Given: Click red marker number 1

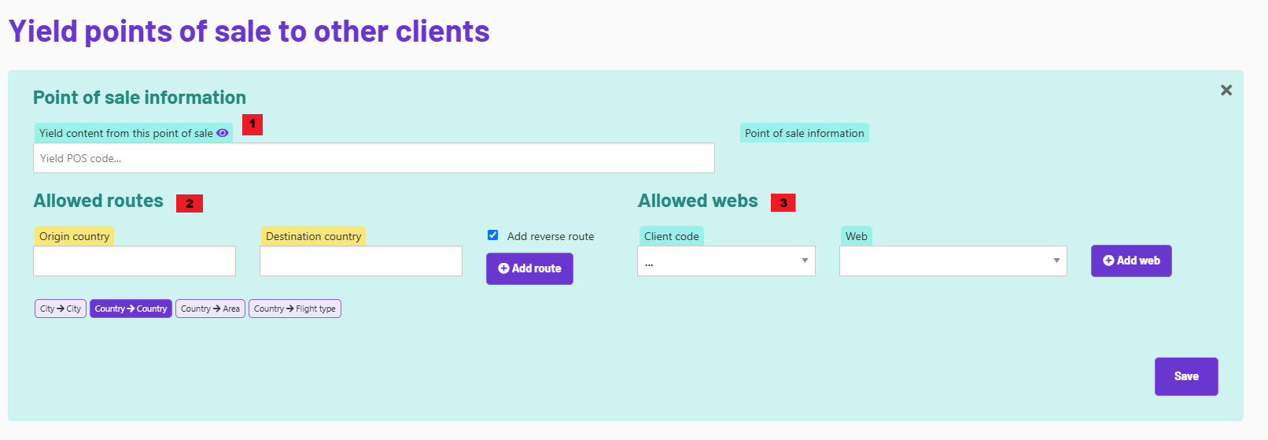Looking at the screenshot, I should point(252,124).
